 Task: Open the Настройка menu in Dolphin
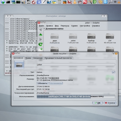(x=85, y=26)
